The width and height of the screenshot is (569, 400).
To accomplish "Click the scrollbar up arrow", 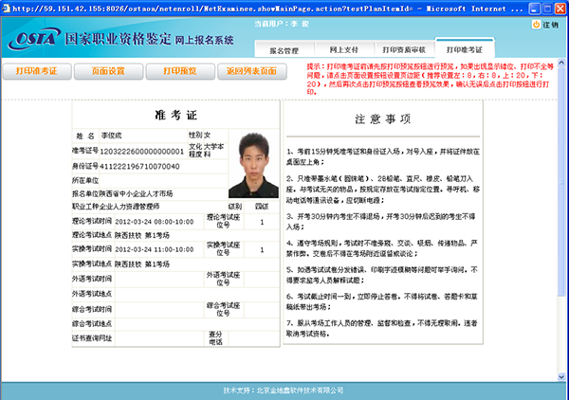I will pyautogui.click(x=561, y=63).
